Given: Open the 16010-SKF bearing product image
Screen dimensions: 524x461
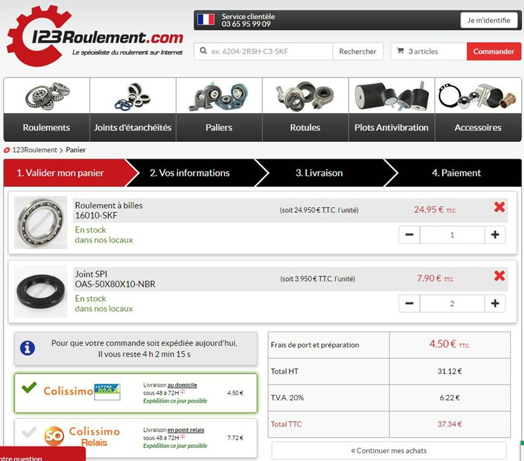Looking at the screenshot, I should [41, 223].
